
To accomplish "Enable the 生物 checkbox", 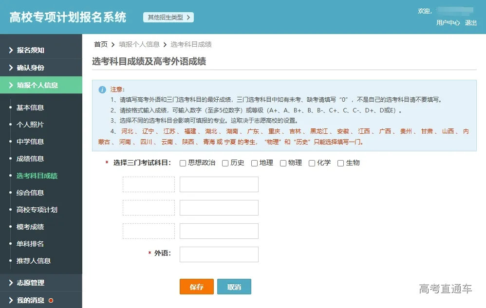I will (340, 163).
